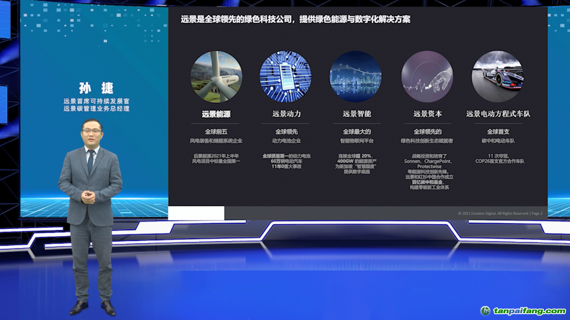Click the robotic hand circular image
Image resolution: width=570 pixels, height=320 pixels.
pyautogui.click(x=427, y=77)
